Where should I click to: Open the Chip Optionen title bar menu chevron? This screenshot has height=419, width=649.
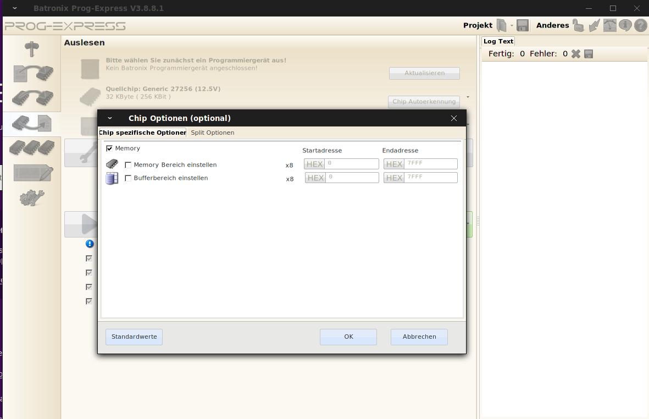pos(110,118)
